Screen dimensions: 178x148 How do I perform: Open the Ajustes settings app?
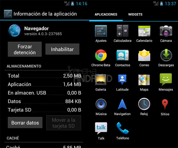click(x=101, y=34)
